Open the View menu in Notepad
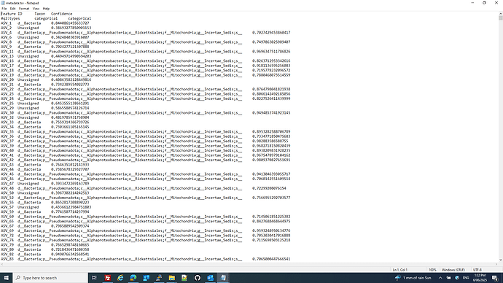Image resolution: width=503 pixels, height=283 pixels. [36, 9]
